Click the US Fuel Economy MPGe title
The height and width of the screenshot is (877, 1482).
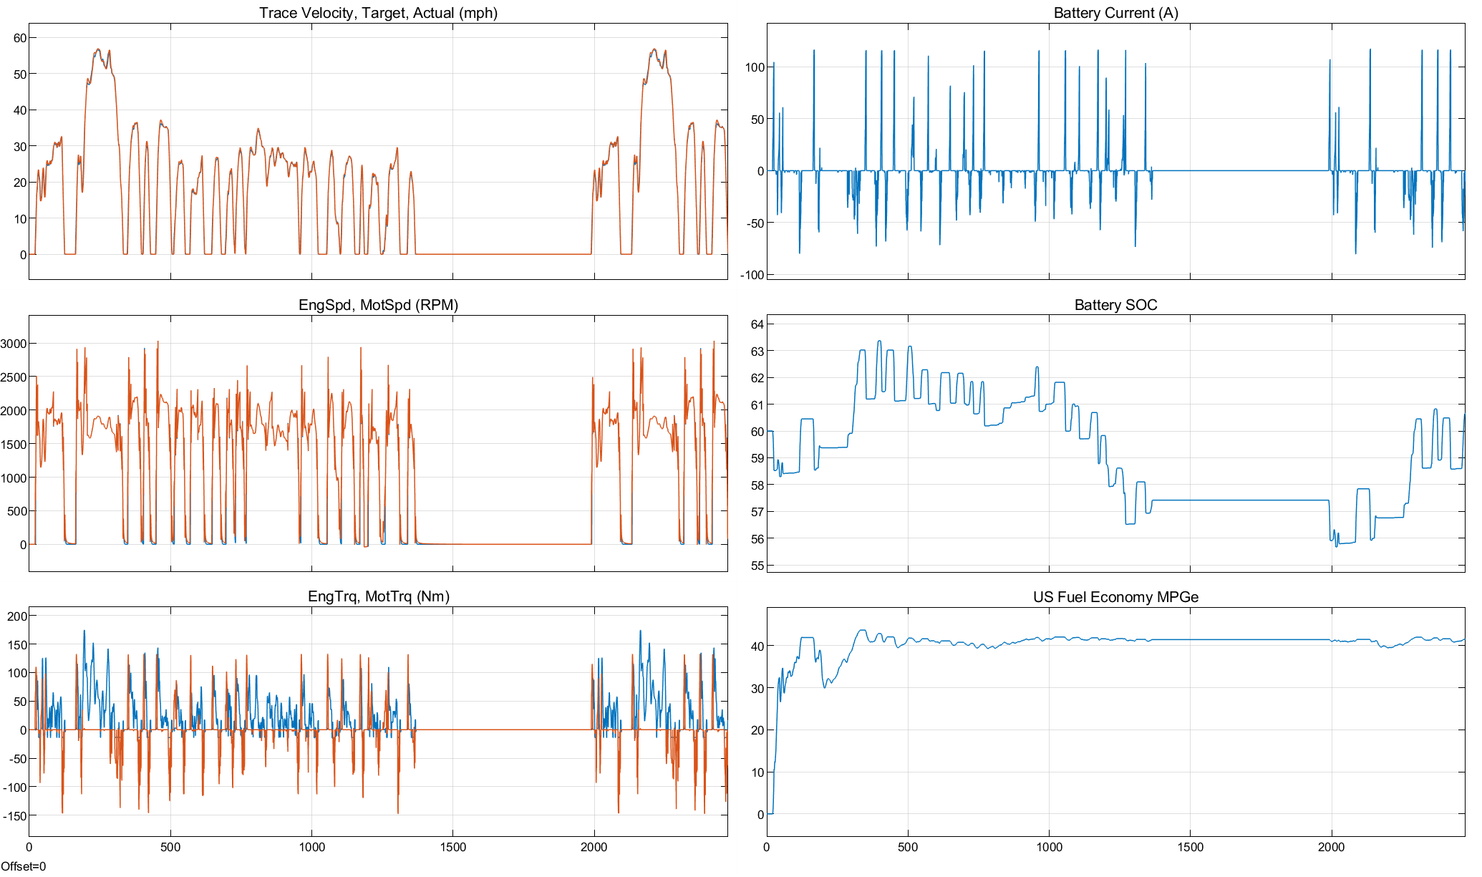(x=1115, y=597)
